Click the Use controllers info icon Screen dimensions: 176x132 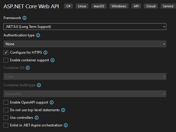(37, 118)
